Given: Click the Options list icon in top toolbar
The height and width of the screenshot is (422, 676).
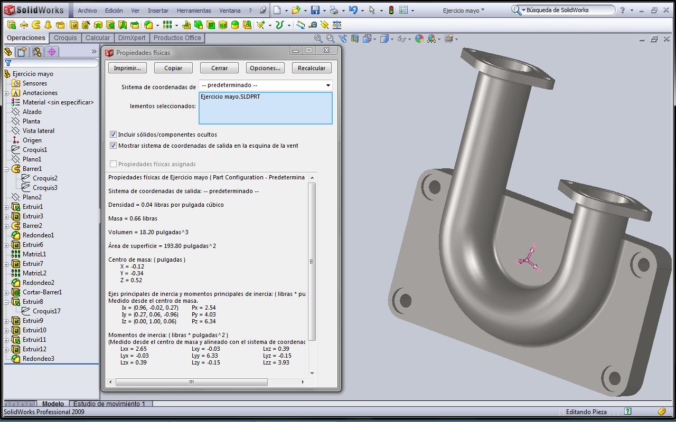Looking at the screenshot, I should tap(403, 10).
